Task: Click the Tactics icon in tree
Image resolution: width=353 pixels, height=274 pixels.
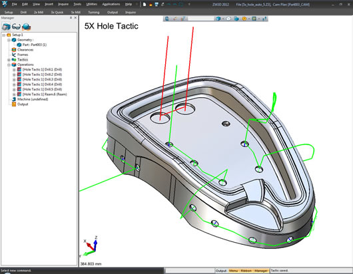Action: tap(14, 60)
